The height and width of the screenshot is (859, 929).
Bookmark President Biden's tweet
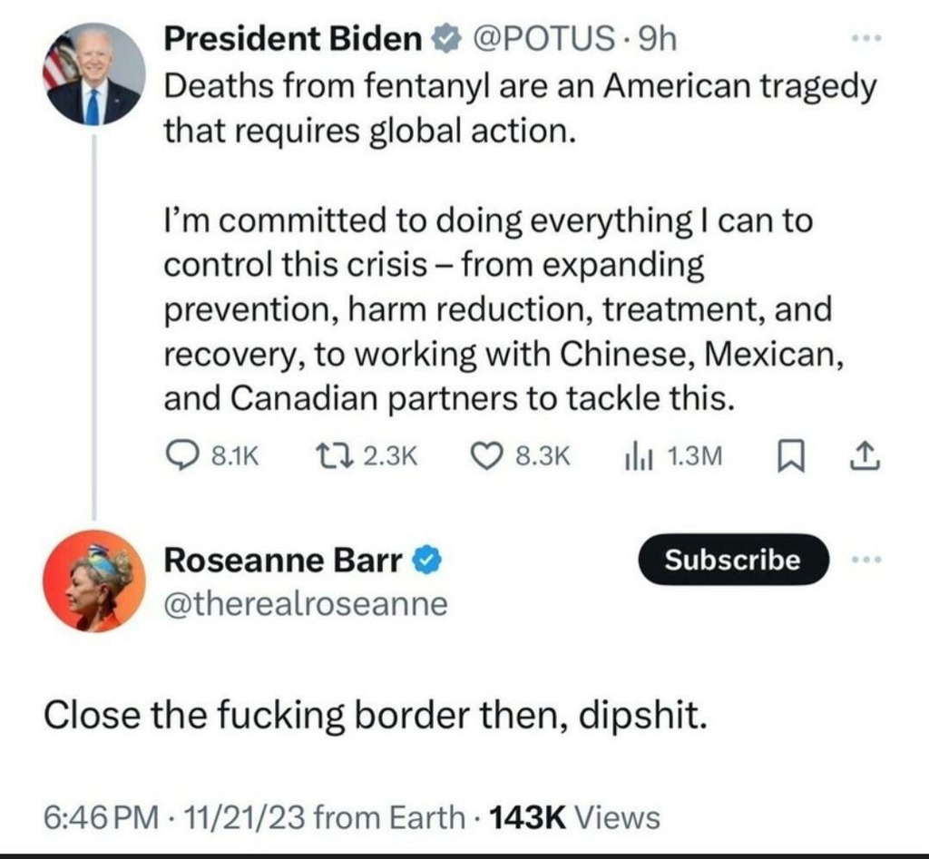point(791,457)
